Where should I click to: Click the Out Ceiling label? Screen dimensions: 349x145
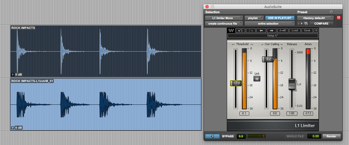[x=272, y=44]
